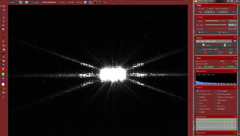
Task: Click the red and white target icon in sidebar
Action: pyautogui.click(x=3, y=42)
